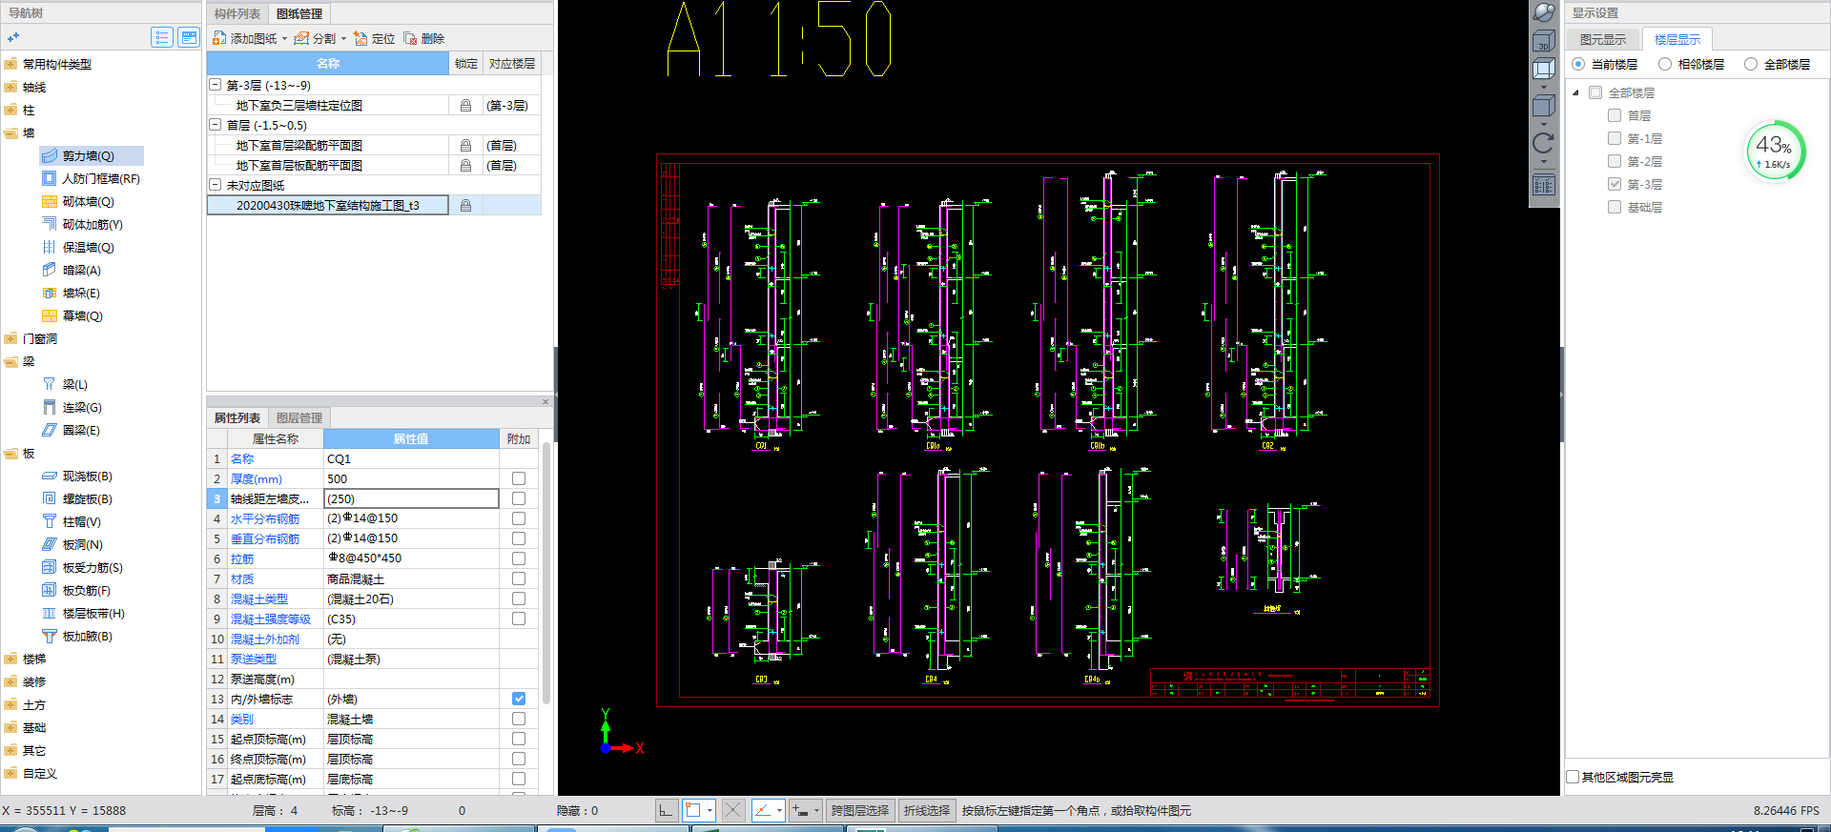
Task: Check the 基础层 floor checkbox
Action: point(1615,207)
